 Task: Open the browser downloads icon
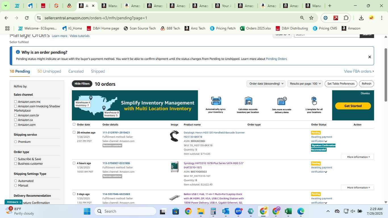361,18
